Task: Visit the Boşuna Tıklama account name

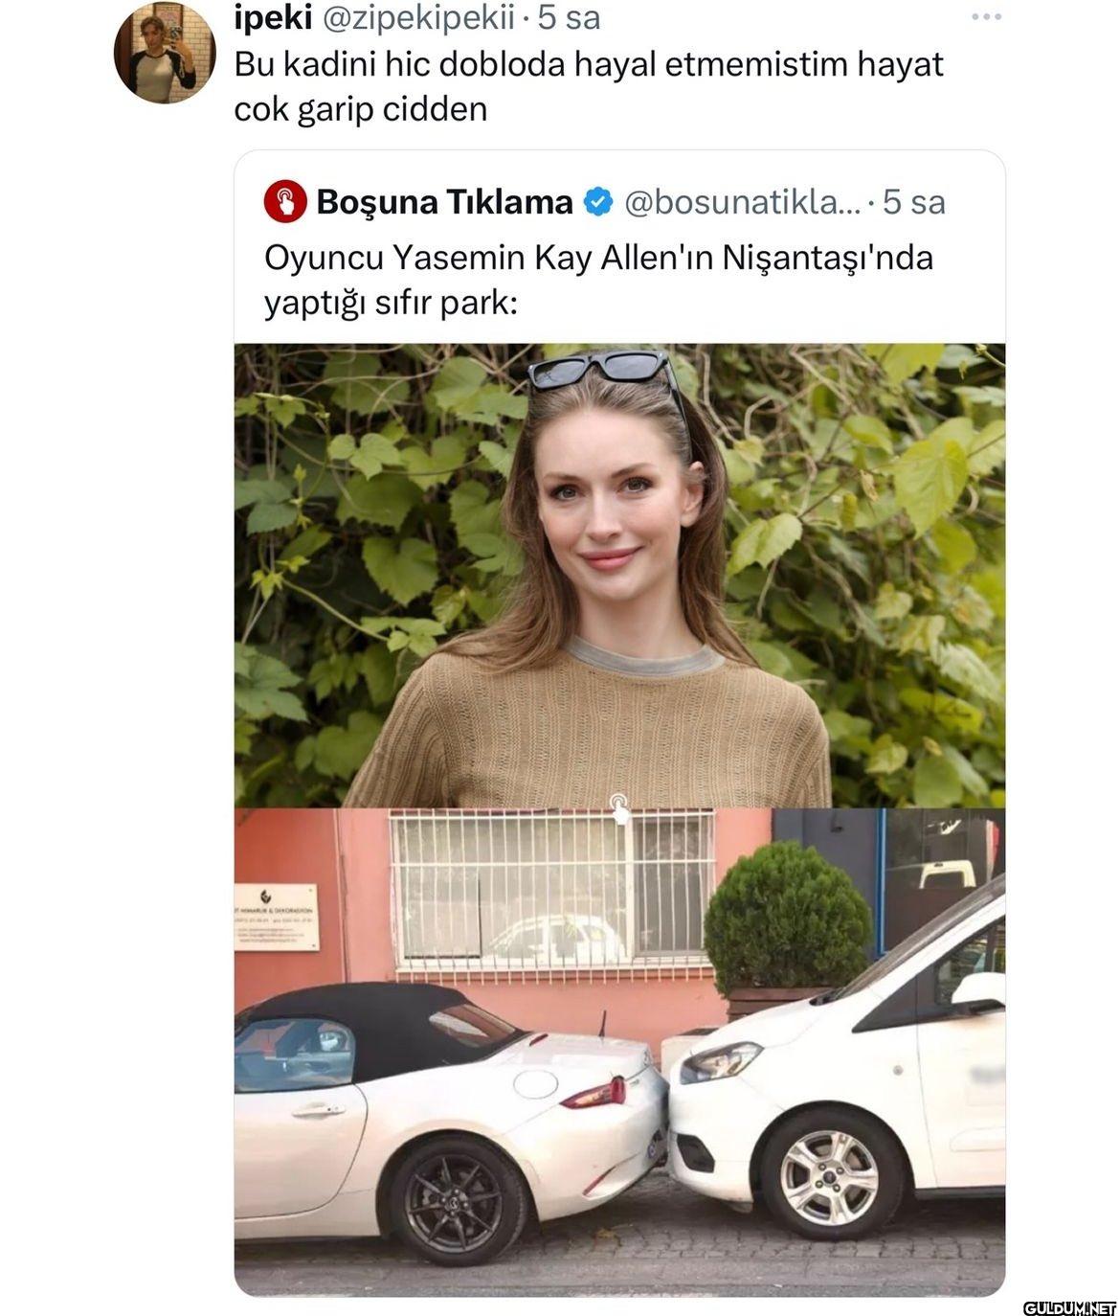Action: [444, 202]
